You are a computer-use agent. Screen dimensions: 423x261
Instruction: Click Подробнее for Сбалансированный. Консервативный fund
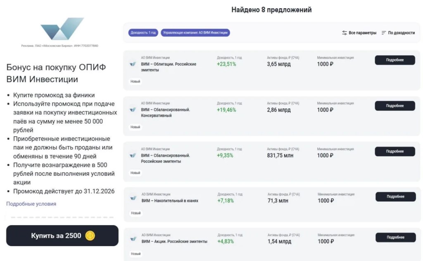[394, 106]
